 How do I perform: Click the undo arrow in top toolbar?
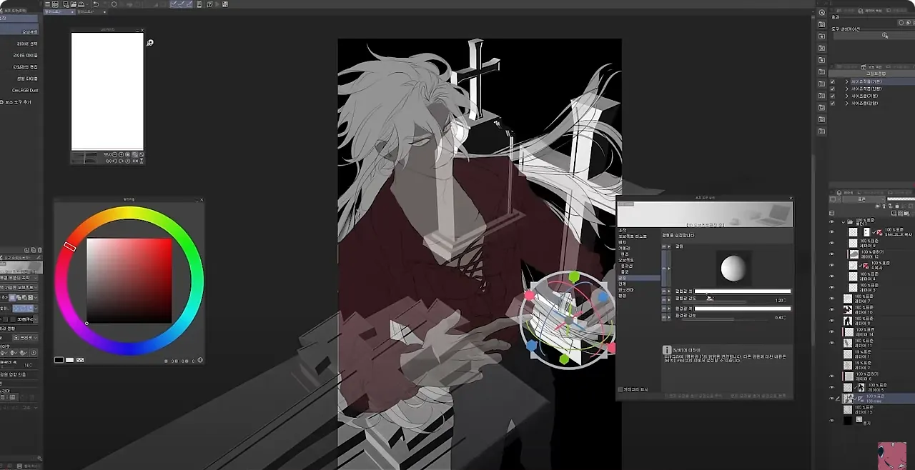pyautogui.click(x=96, y=4)
